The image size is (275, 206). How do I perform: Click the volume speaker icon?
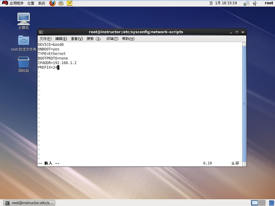tap(255, 3)
